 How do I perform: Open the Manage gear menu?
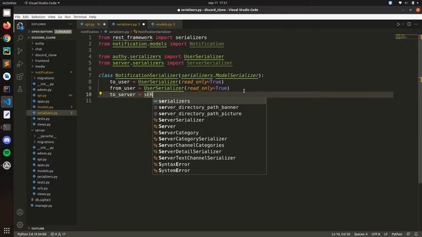(20, 224)
